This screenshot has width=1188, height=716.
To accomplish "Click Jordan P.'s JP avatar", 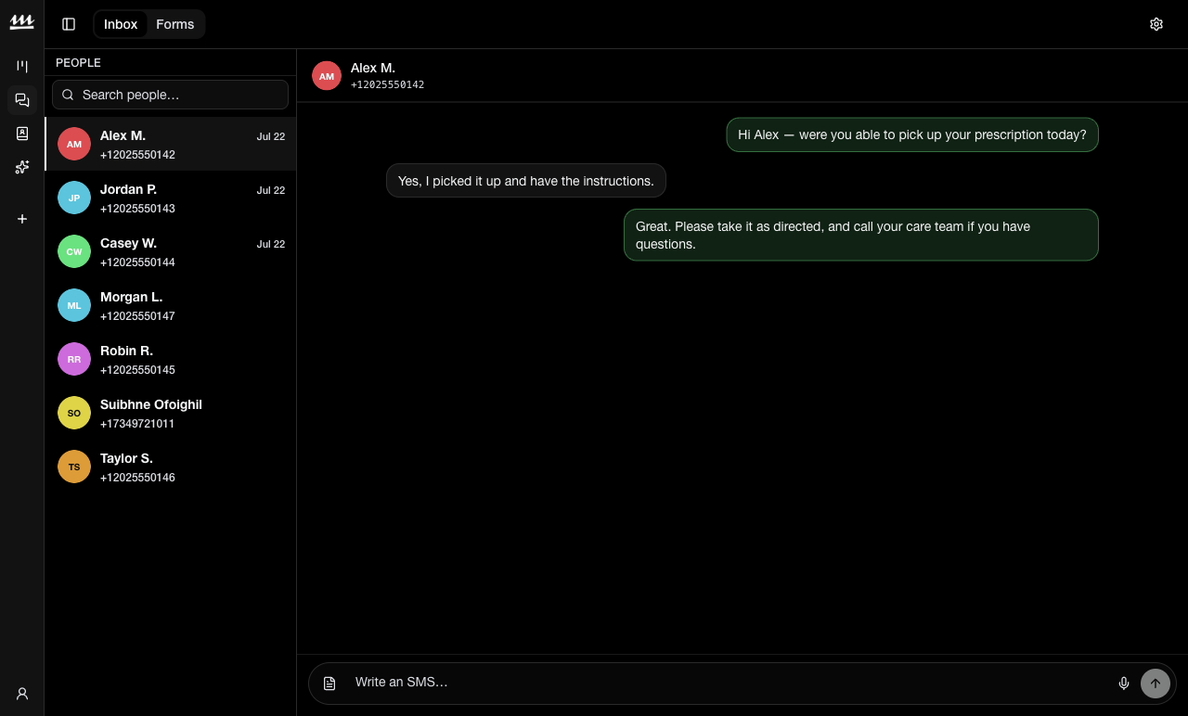I will coord(74,198).
